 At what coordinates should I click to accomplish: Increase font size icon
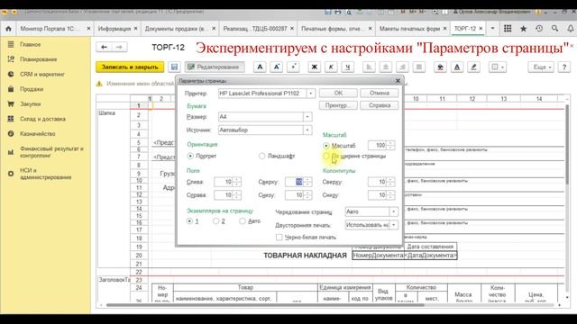pyautogui.click(x=277, y=67)
